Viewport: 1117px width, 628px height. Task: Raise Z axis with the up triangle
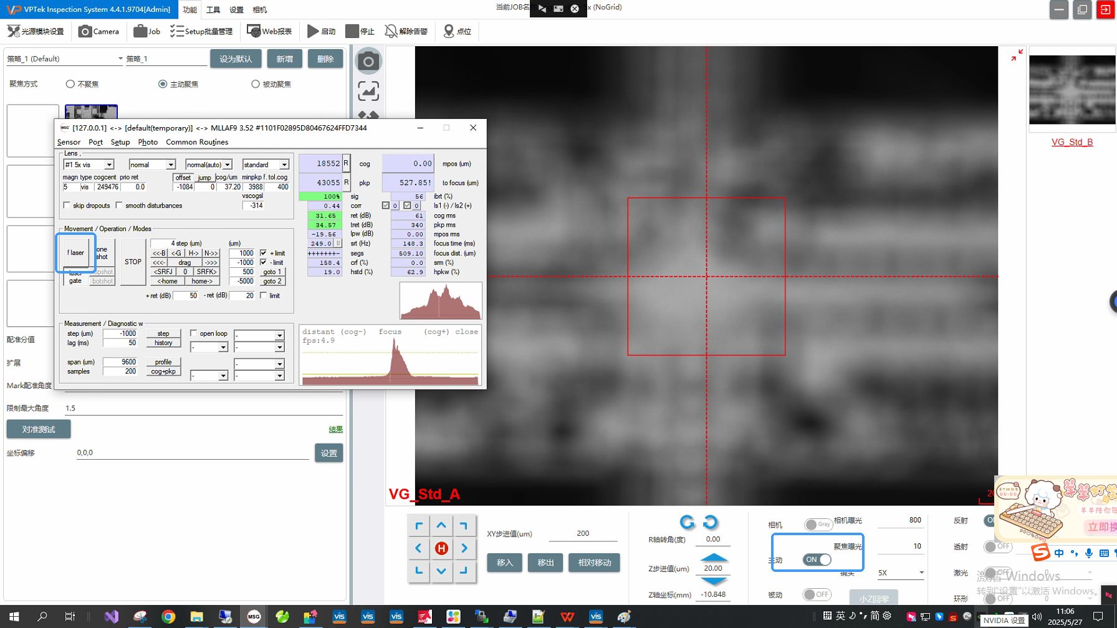pyautogui.click(x=714, y=557)
